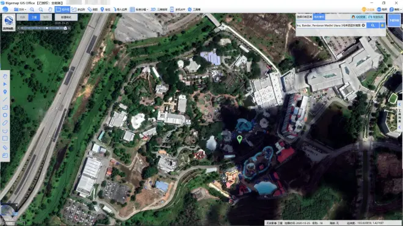This screenshot has height=226, width=403.
Task: Open the file menu dropdown
Action: click(20, 10)
